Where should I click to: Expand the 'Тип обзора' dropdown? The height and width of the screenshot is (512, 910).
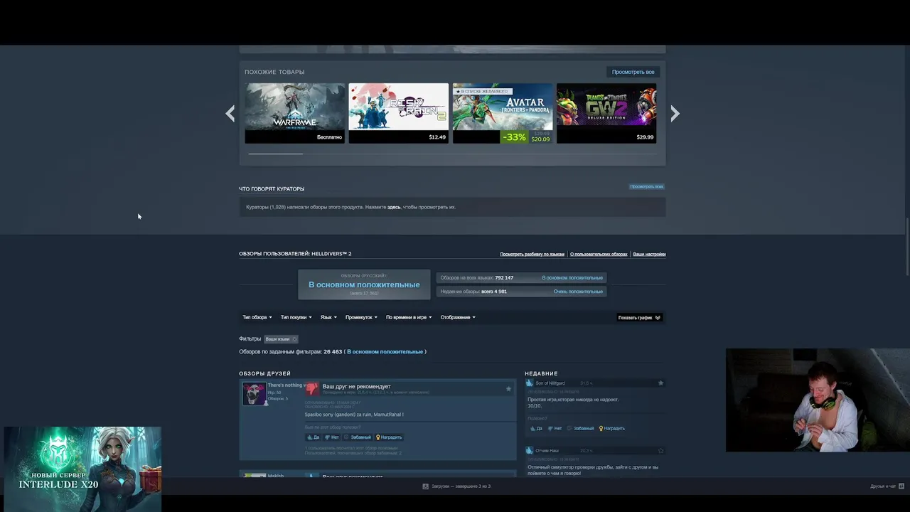pyautogui.click(x=257, y=317)
